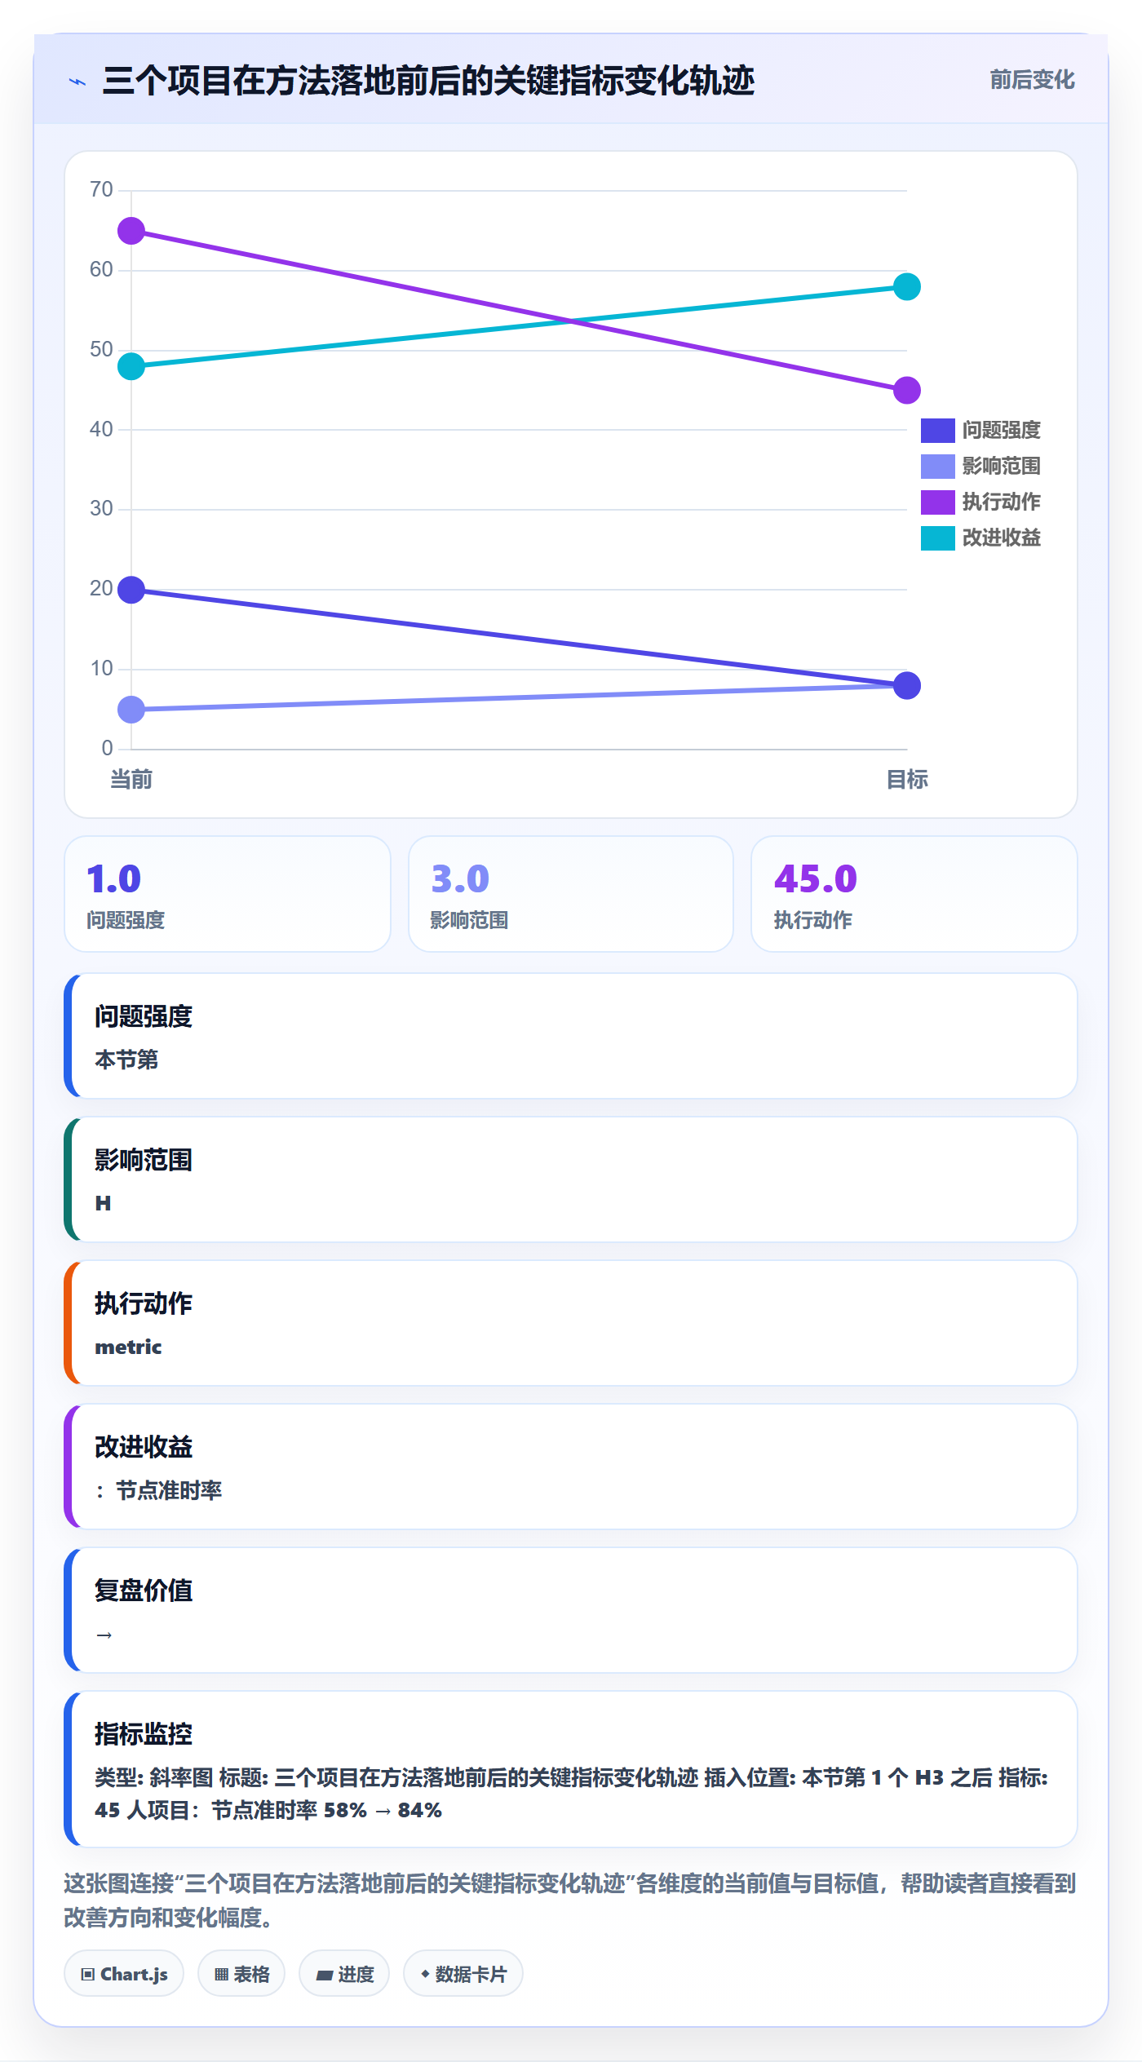Image resolution: width=1142 pixels, height=2062 pixels.
Task: Open the 45.0 执行动作 stat card
Action: tap(914, 894)
